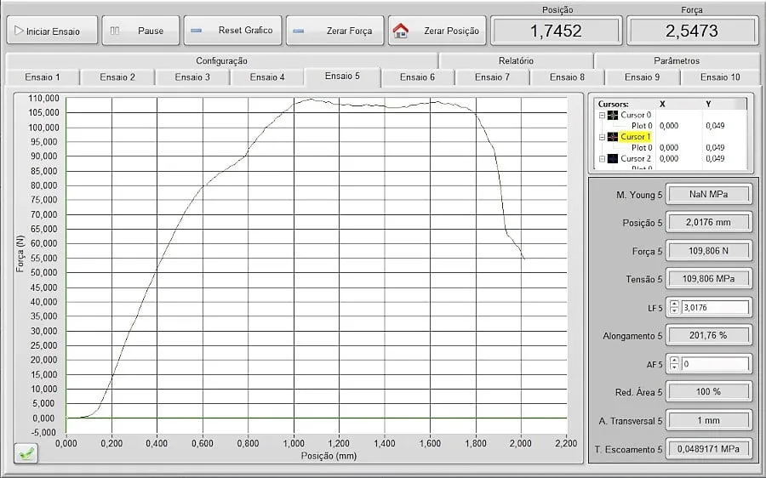
Task: Switch to the Ensaio 8 tab
Action: click(x=567, y=77)
